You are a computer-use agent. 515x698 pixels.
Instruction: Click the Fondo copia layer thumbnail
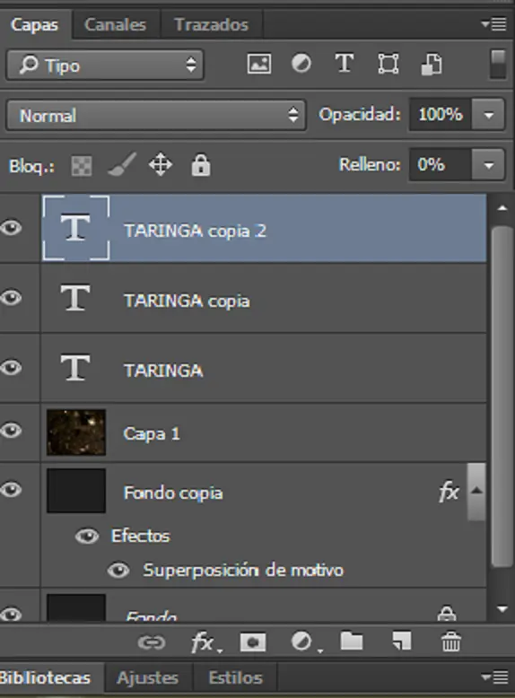76,491
